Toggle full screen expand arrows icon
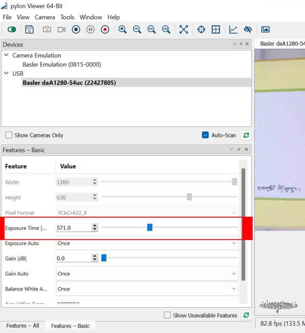Screen dimensions: 305x333 pos(183,29)
